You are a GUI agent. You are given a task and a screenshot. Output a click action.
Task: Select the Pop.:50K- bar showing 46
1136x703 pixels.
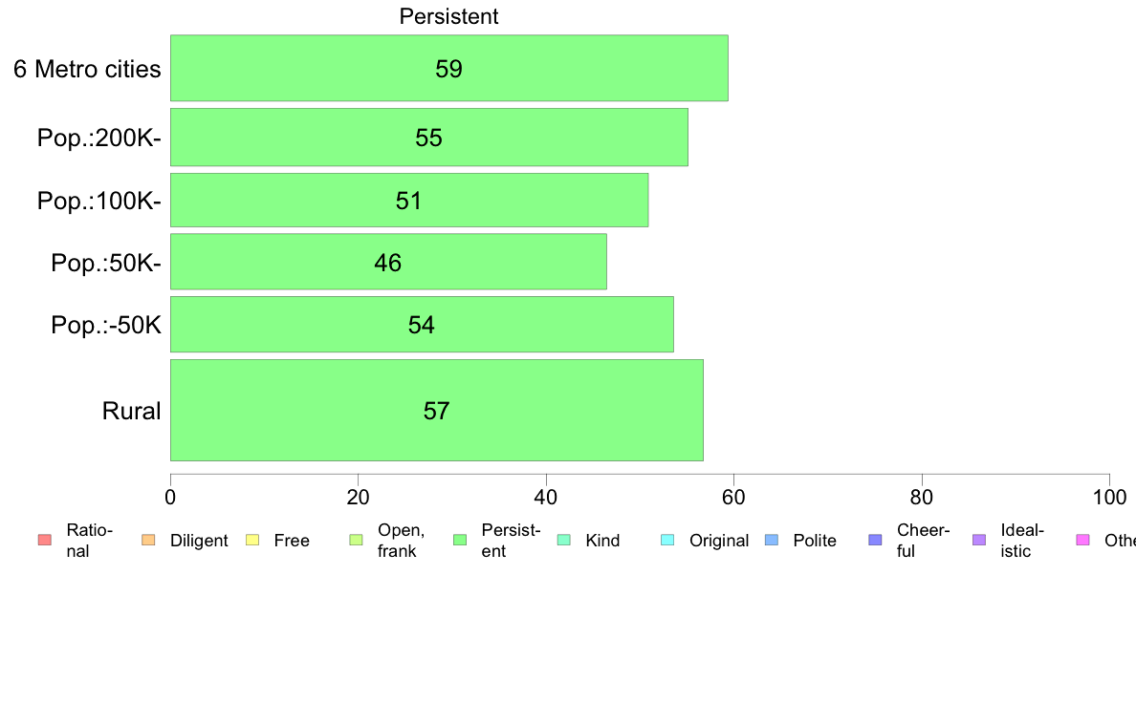tap(388, 262)
